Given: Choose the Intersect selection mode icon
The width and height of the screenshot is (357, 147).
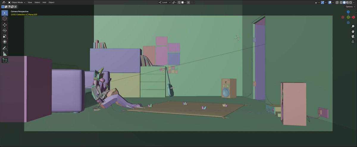Looking at the screenshot, I should [x=15, y=7].
